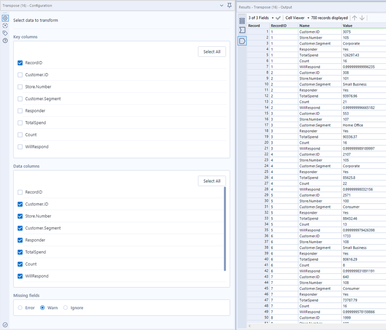Image resolution: width=386 pixels, height=330 pixels.
Task: Expand the Configuration window options chevron
Action: click(x=221, y=5)
